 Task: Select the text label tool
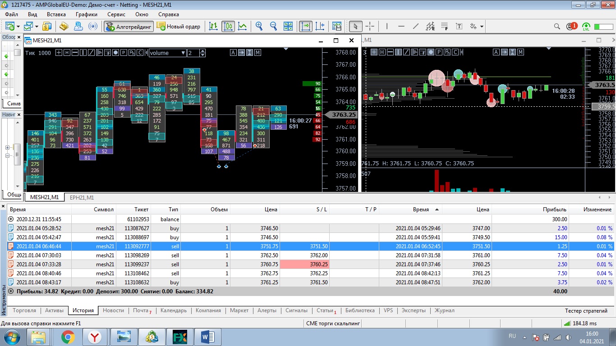(x=459, y=26)
